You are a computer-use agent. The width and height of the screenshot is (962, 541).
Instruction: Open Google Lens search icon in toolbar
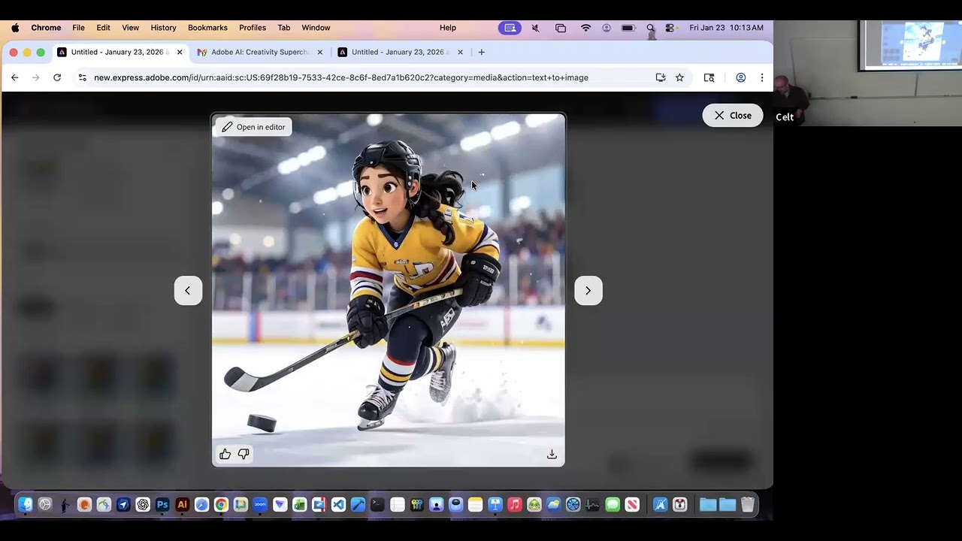coord(709,77)
